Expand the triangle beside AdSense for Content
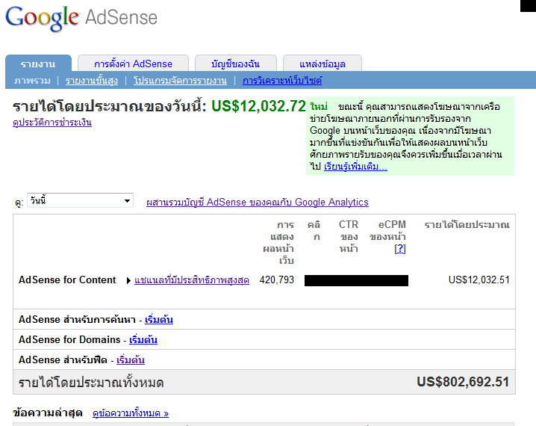Viewport: 536px width, 426px height. [128, 280]
